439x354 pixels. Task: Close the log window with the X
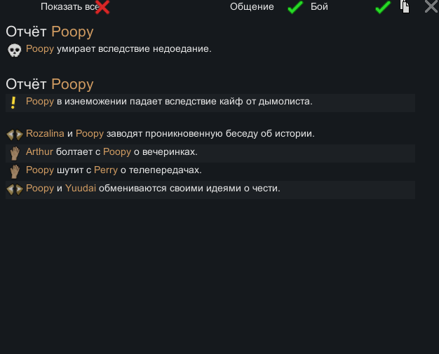coord(431,6)
